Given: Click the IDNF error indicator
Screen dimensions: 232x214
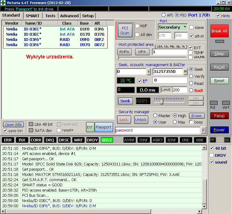Looking at the screenshot, I should pyautogui.click(x=172, y=140).
